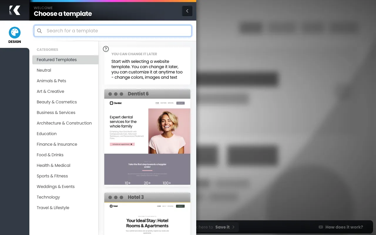This screenshot has height=235, width=376.
Task: Select the Architecture & Construction category
Action: click(65, 123)
